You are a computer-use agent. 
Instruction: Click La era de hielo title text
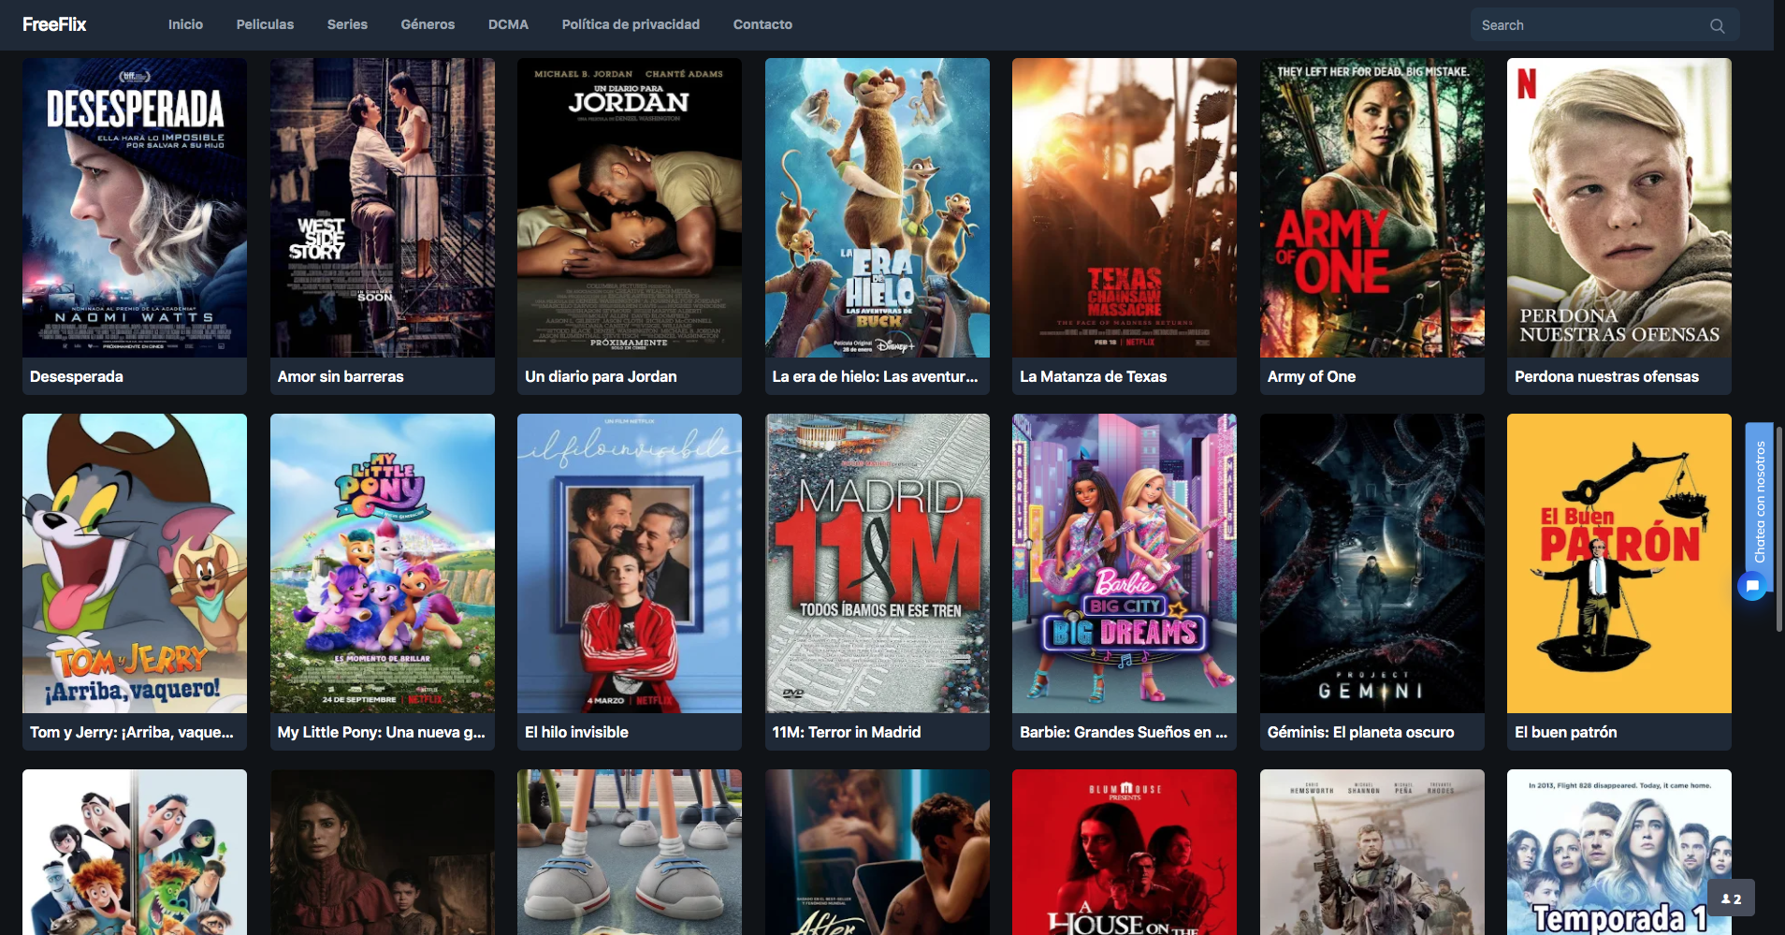[x=875, y=376]
